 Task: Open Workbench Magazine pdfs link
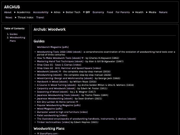pyautogui.click(x=53, y=47)
